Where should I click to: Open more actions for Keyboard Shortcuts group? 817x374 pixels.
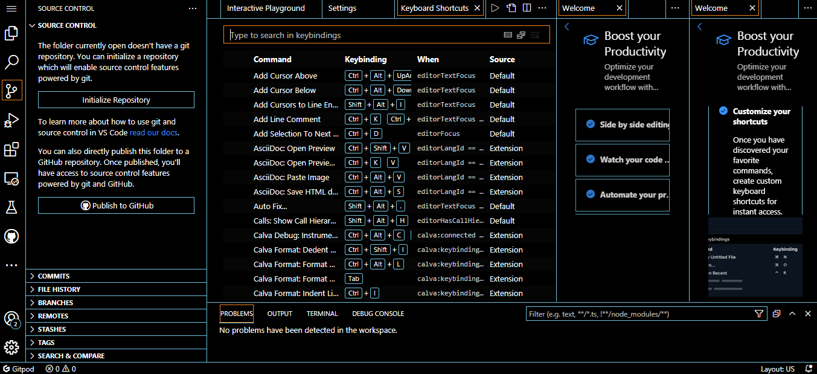pyautogui.click(x=542, y=8)
